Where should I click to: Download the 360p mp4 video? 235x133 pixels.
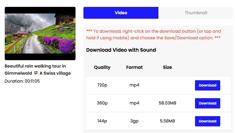pos(207,103)
